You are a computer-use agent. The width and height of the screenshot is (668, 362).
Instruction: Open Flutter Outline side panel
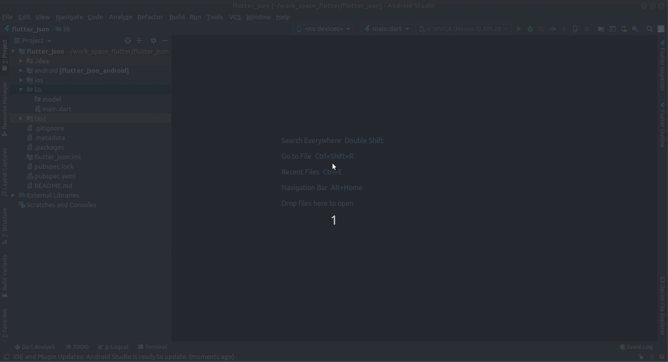pyautogui.click(x=662, y=125)
